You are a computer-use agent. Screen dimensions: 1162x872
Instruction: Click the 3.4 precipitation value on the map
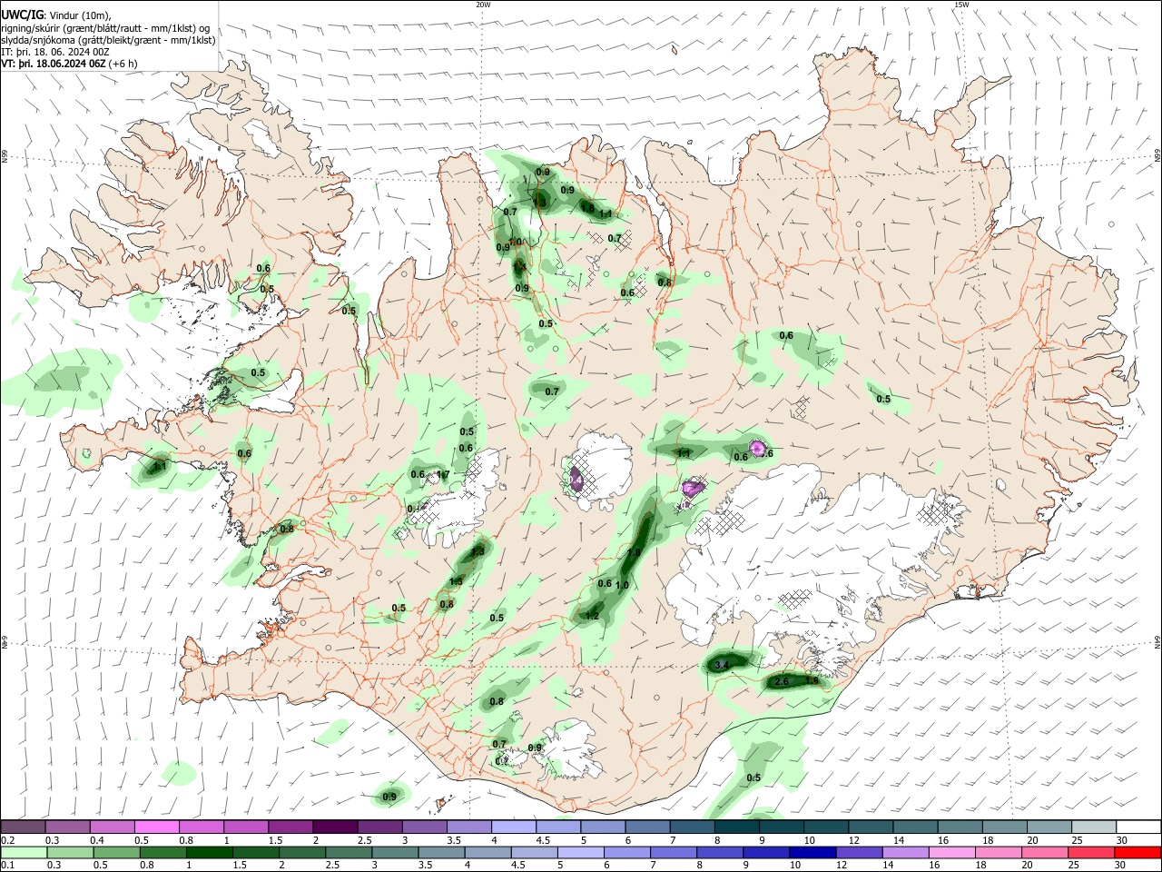pos(722,666)
